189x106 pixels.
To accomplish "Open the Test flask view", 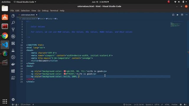I will click(x=13, y=50).
